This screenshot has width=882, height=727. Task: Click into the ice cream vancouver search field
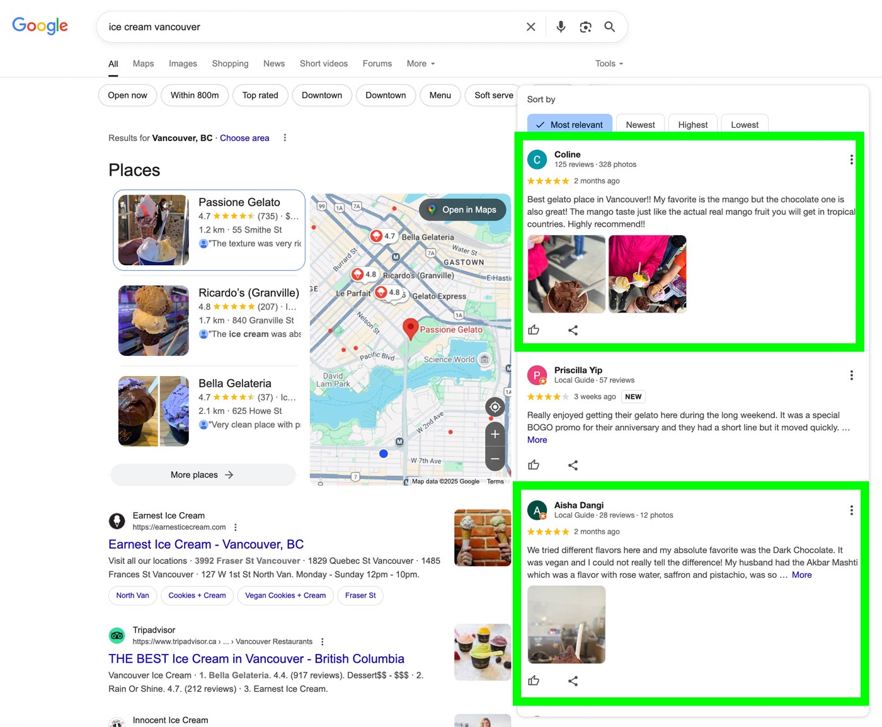(312, 27)
